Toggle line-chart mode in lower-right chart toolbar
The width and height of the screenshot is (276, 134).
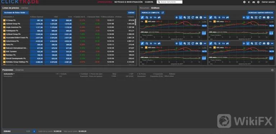pyautogui.click(x=248, y=43)
